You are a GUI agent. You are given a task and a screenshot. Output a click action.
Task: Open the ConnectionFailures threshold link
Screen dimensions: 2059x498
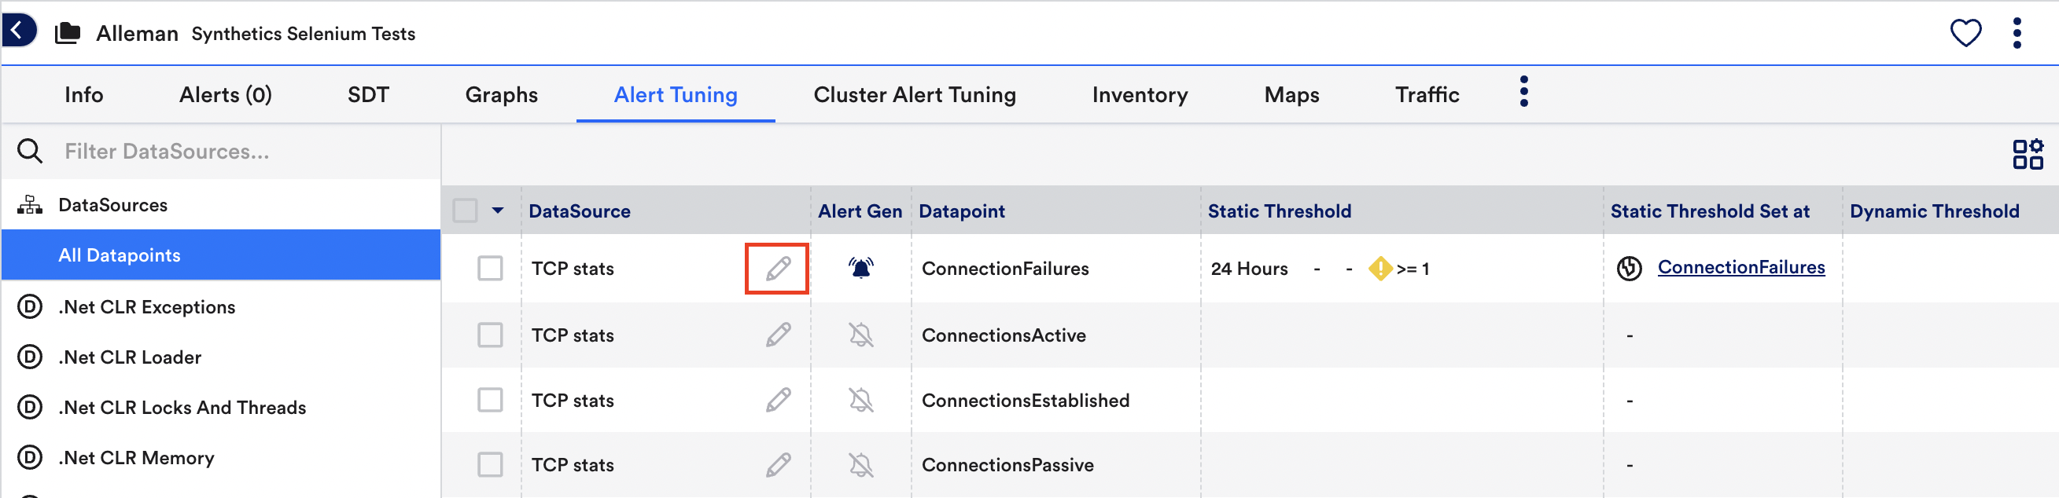click(x=1741, y=267)
